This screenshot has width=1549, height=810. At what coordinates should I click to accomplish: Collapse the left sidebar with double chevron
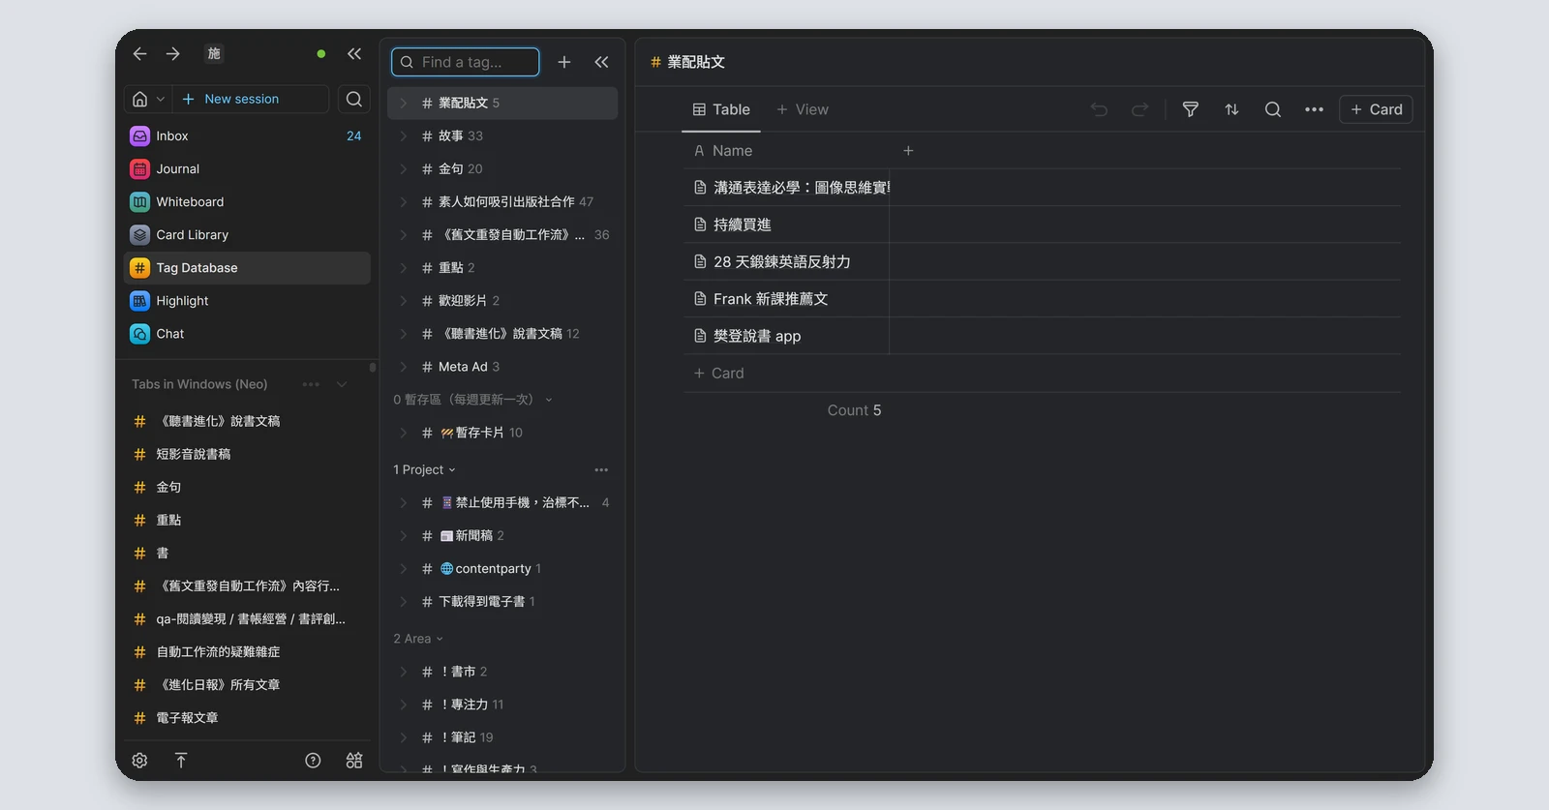pos(354,54)
